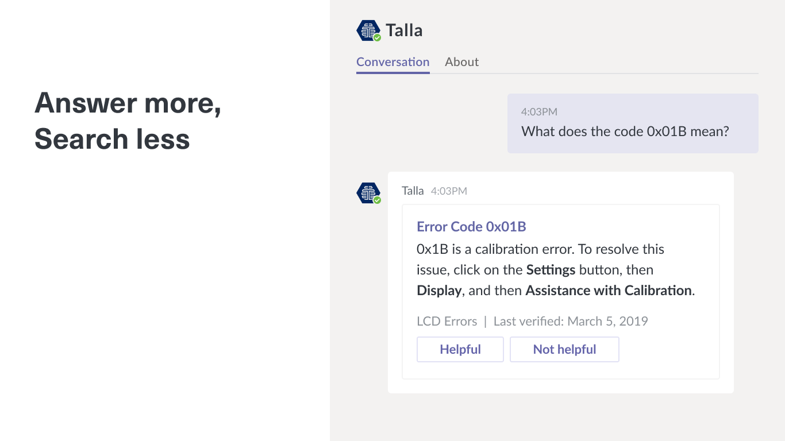Click the bold Assistance with Calibration text
Screen dimensions: 785x441
point(608,291)
